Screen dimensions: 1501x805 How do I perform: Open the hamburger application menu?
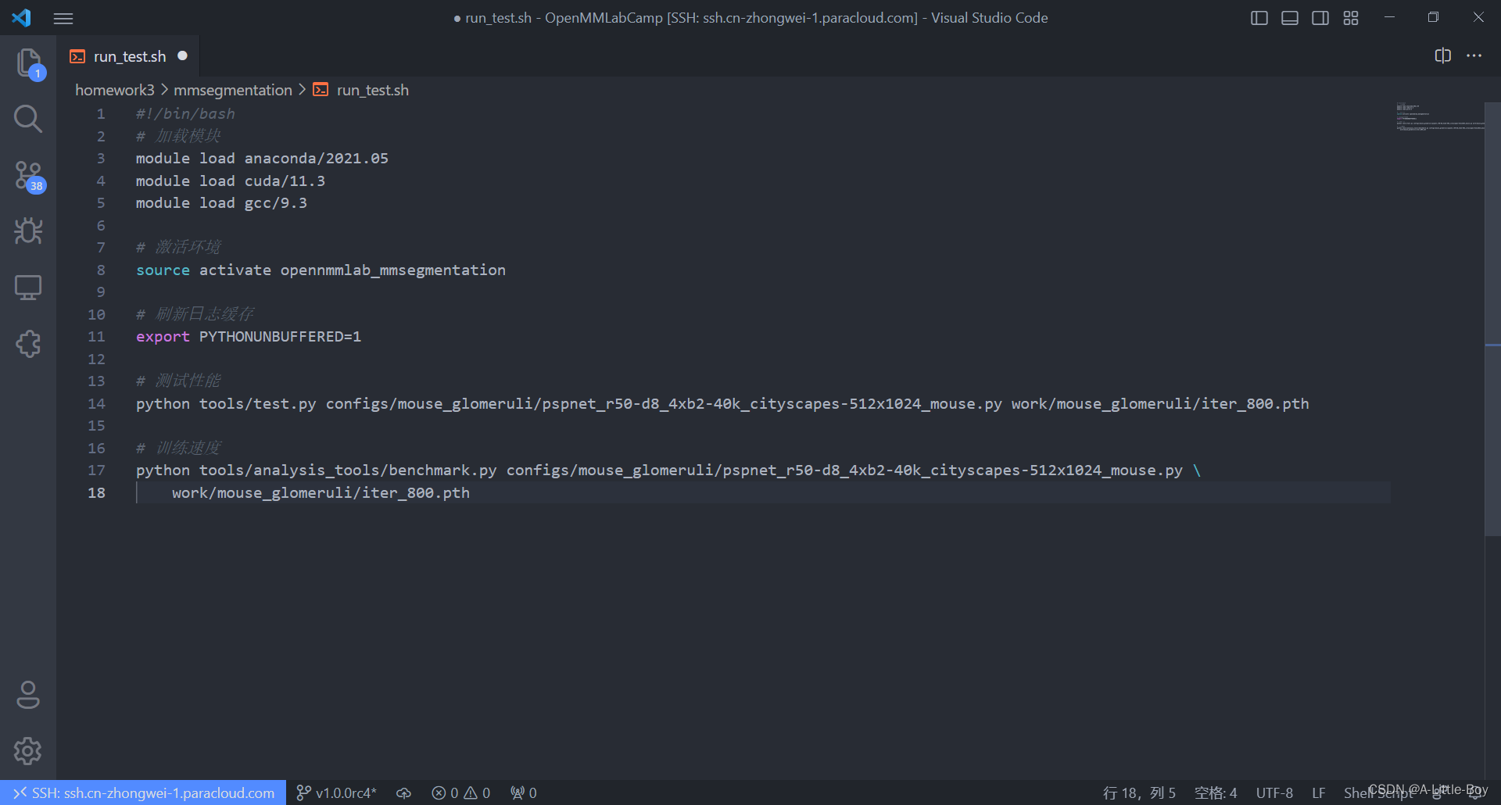tap(63, 18)
